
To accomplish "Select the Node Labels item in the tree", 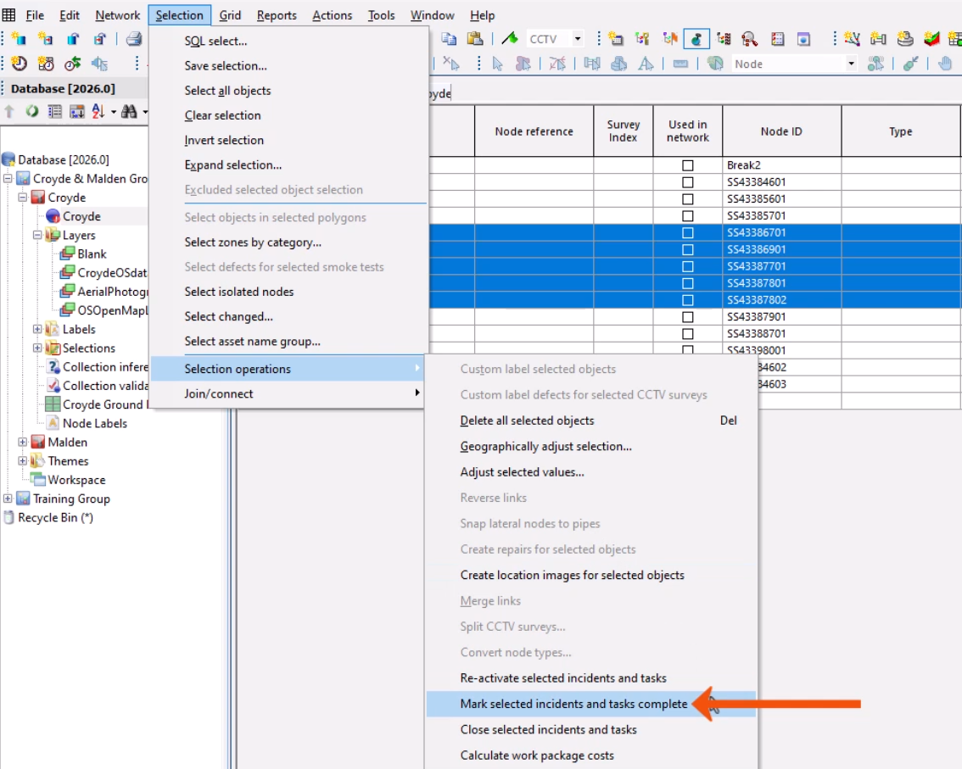I will click(96, 423).
